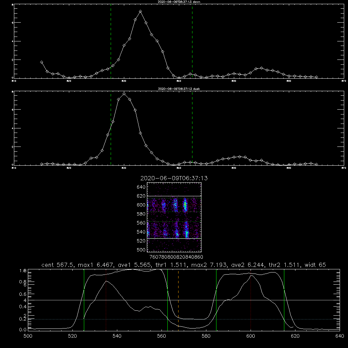Click the 640 label on spectrogram y-axis

coord(141,187)
